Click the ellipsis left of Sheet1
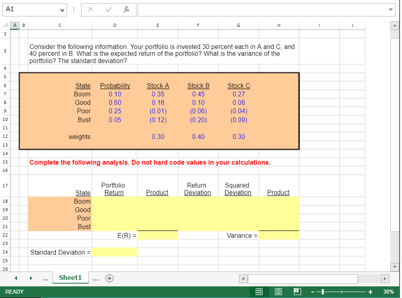Image resolution: width=402 pixels, height=298 pixels. point(45,278)
